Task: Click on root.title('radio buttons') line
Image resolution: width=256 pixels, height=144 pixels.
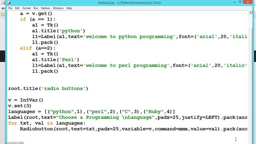Action: [48, 88]
